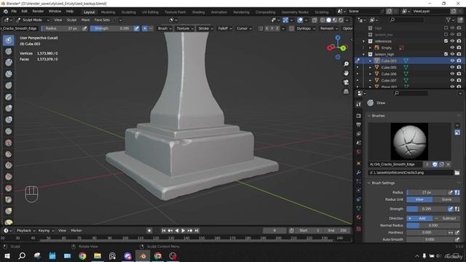Select the Draw brush in the toolbar

(x=9, y=40)
